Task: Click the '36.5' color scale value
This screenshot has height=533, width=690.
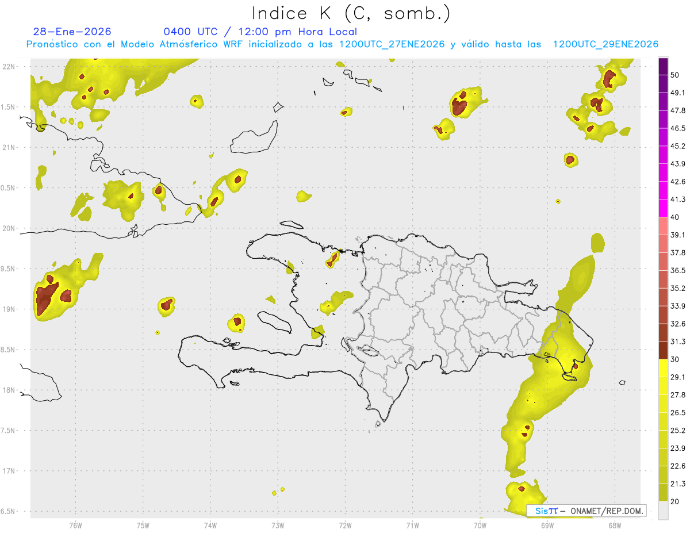Action: 677,270
